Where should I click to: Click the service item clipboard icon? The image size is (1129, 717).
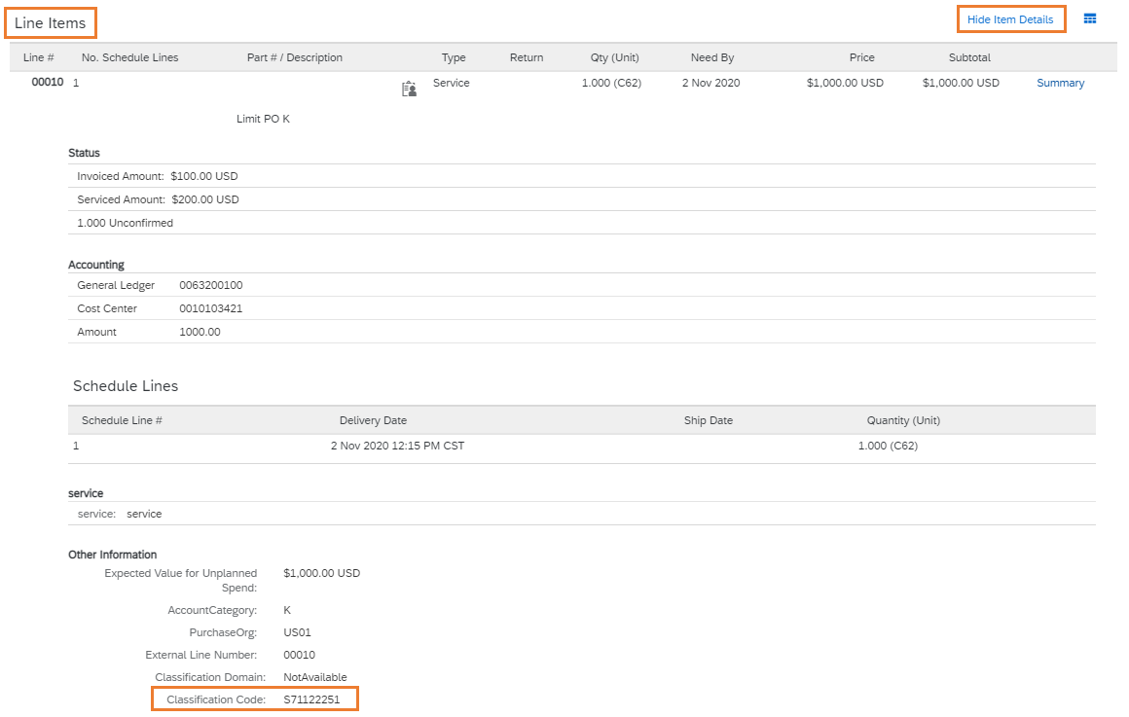click(x=409, y=89)
